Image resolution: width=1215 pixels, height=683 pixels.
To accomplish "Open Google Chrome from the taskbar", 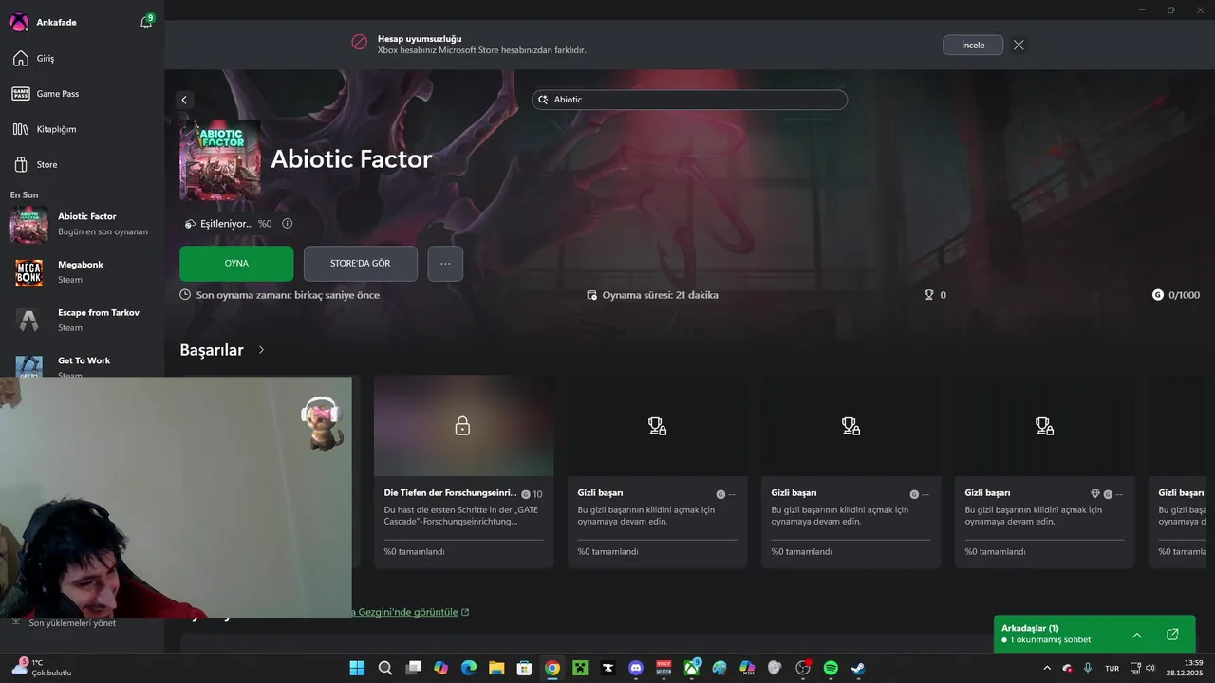I will 552,668.
